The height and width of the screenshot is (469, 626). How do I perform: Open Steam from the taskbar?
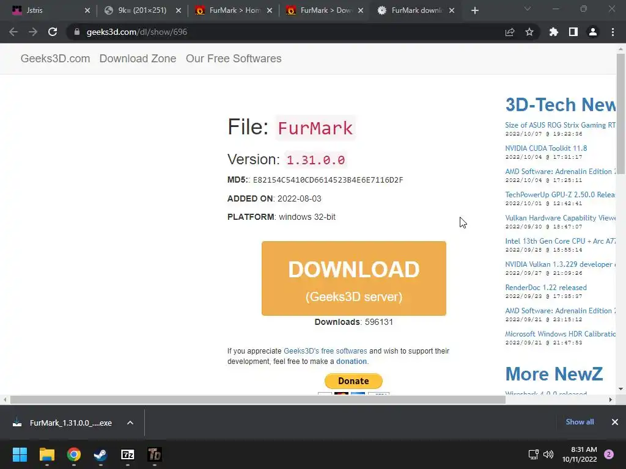click(101, 454)
